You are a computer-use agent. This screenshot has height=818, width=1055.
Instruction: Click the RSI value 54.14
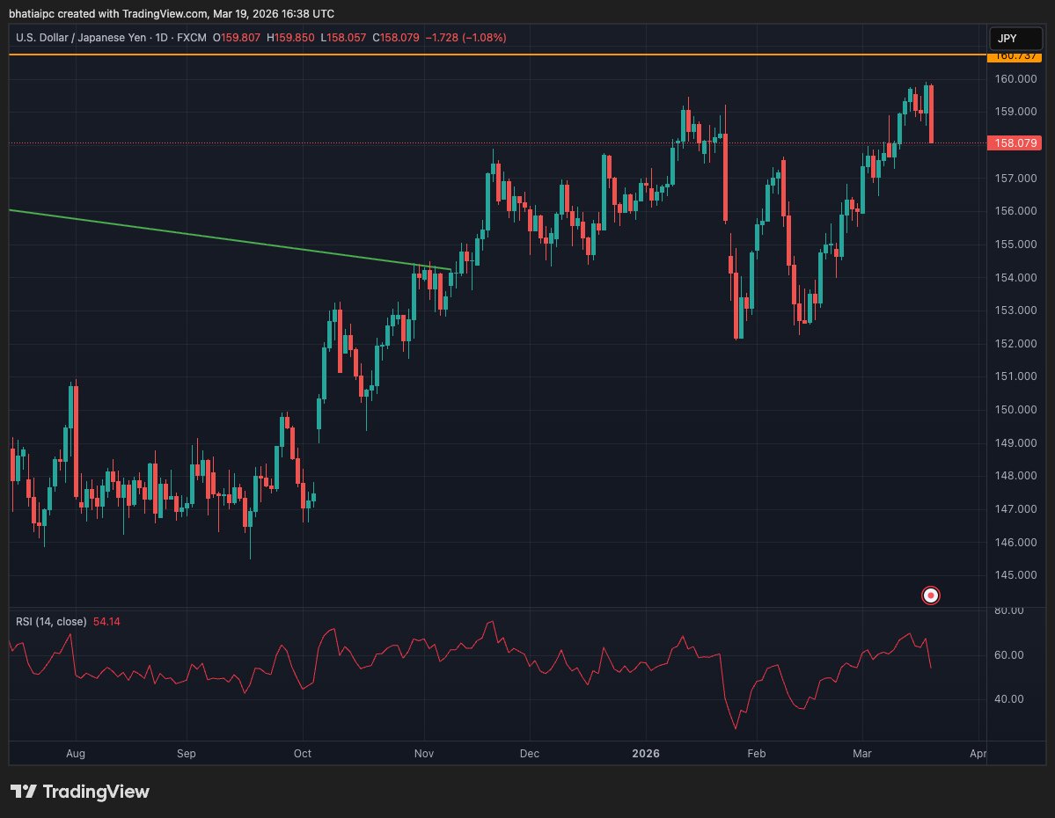click(106, 622)
